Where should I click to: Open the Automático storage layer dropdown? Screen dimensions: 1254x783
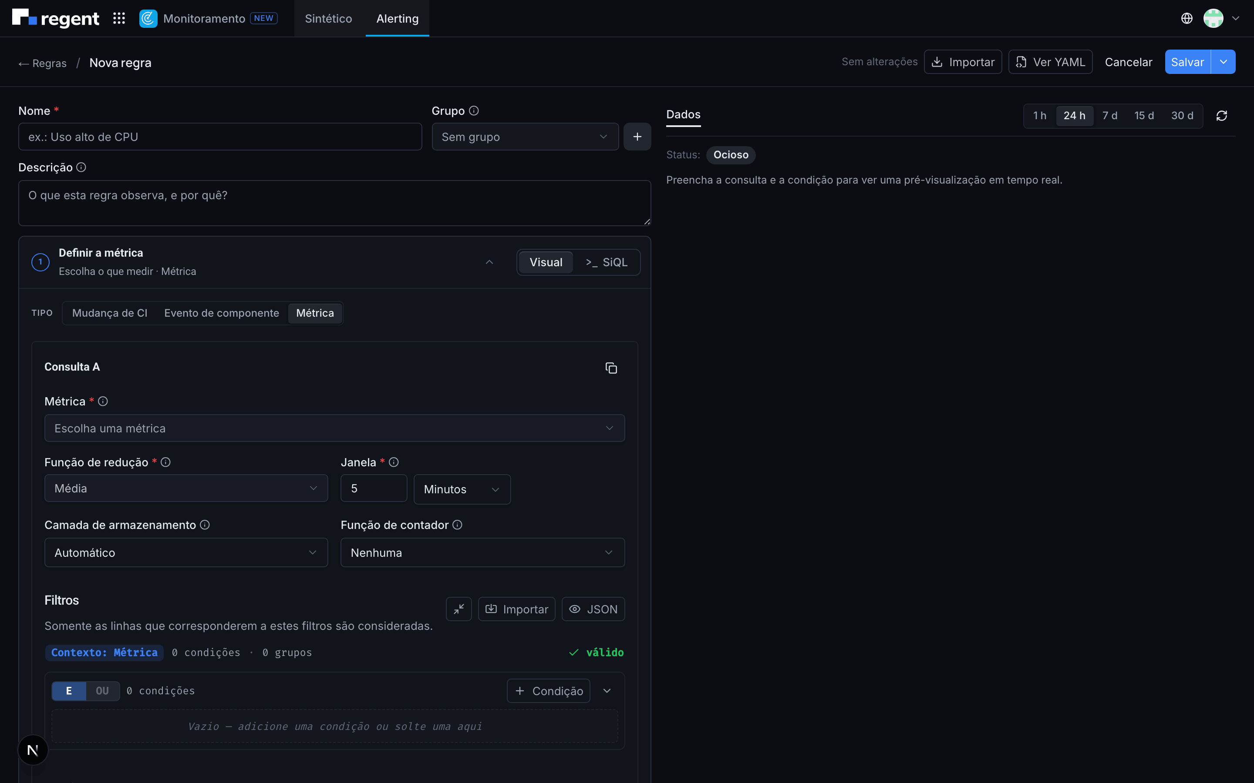pyautogui.click(x=186, y=552)
